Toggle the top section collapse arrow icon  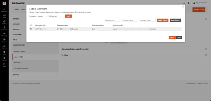point(206,19)
